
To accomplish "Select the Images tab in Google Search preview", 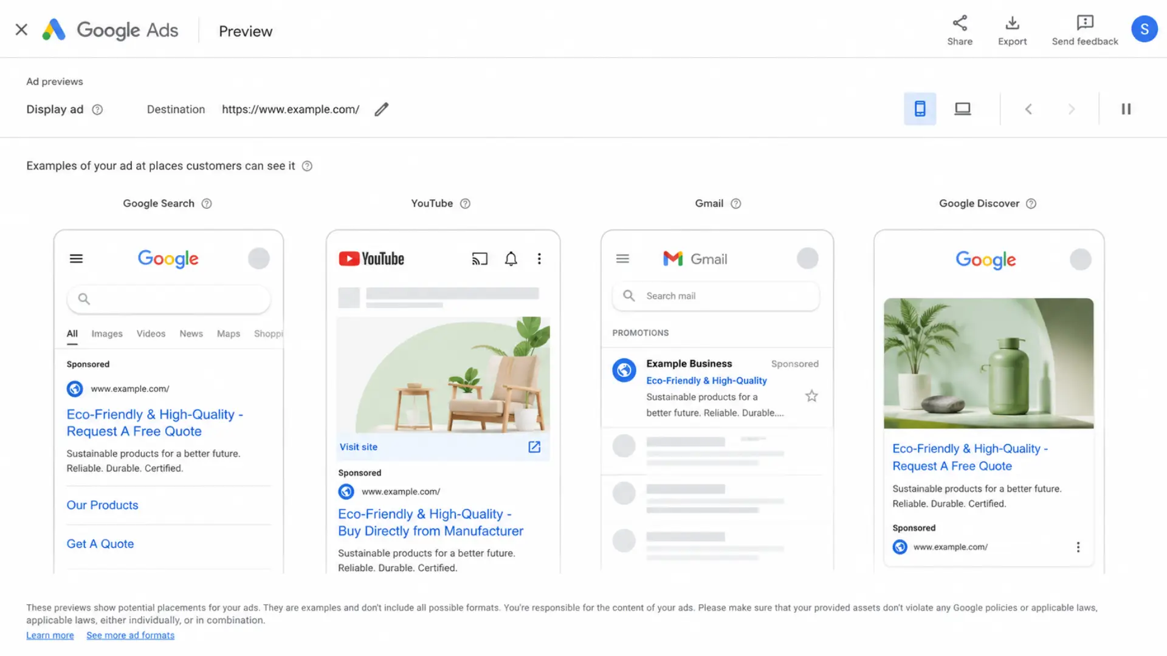I will click(x=107, y=333).
